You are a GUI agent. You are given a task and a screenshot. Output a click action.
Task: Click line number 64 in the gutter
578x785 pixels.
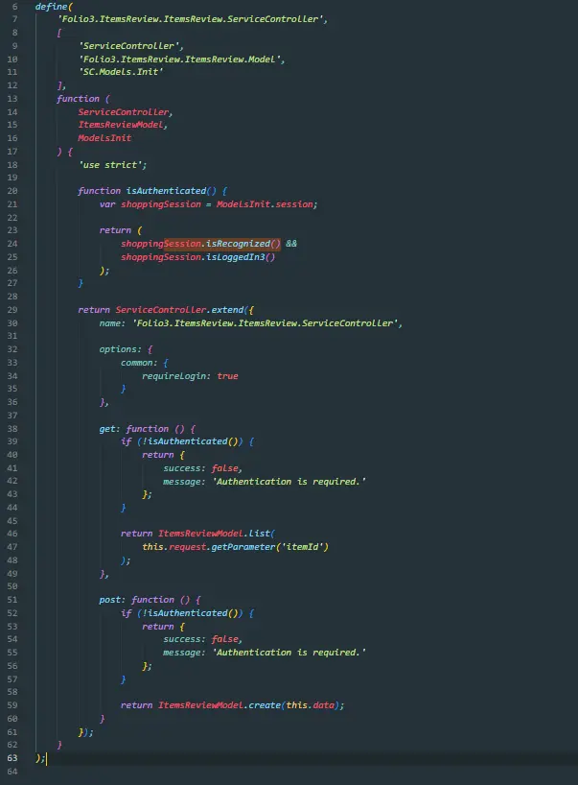tap(12, 772)
